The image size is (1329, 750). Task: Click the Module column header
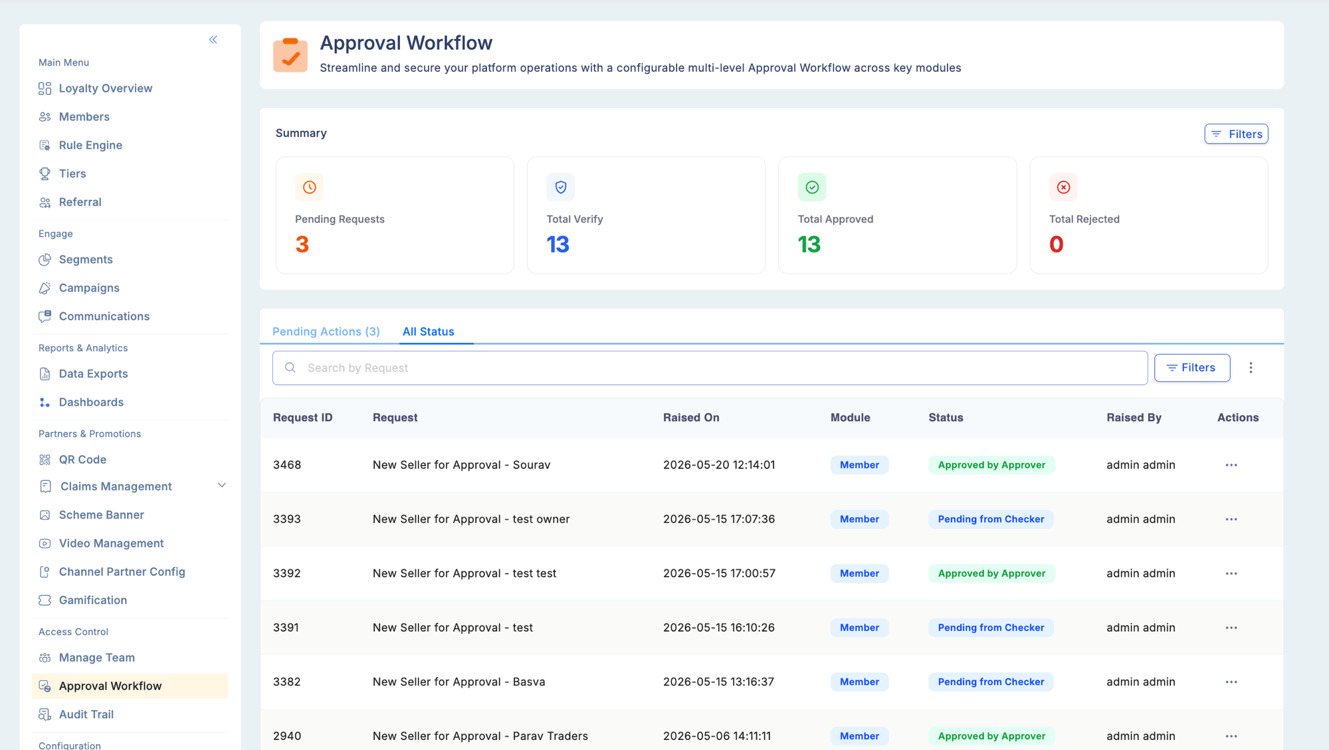click(x=850, y=418)
